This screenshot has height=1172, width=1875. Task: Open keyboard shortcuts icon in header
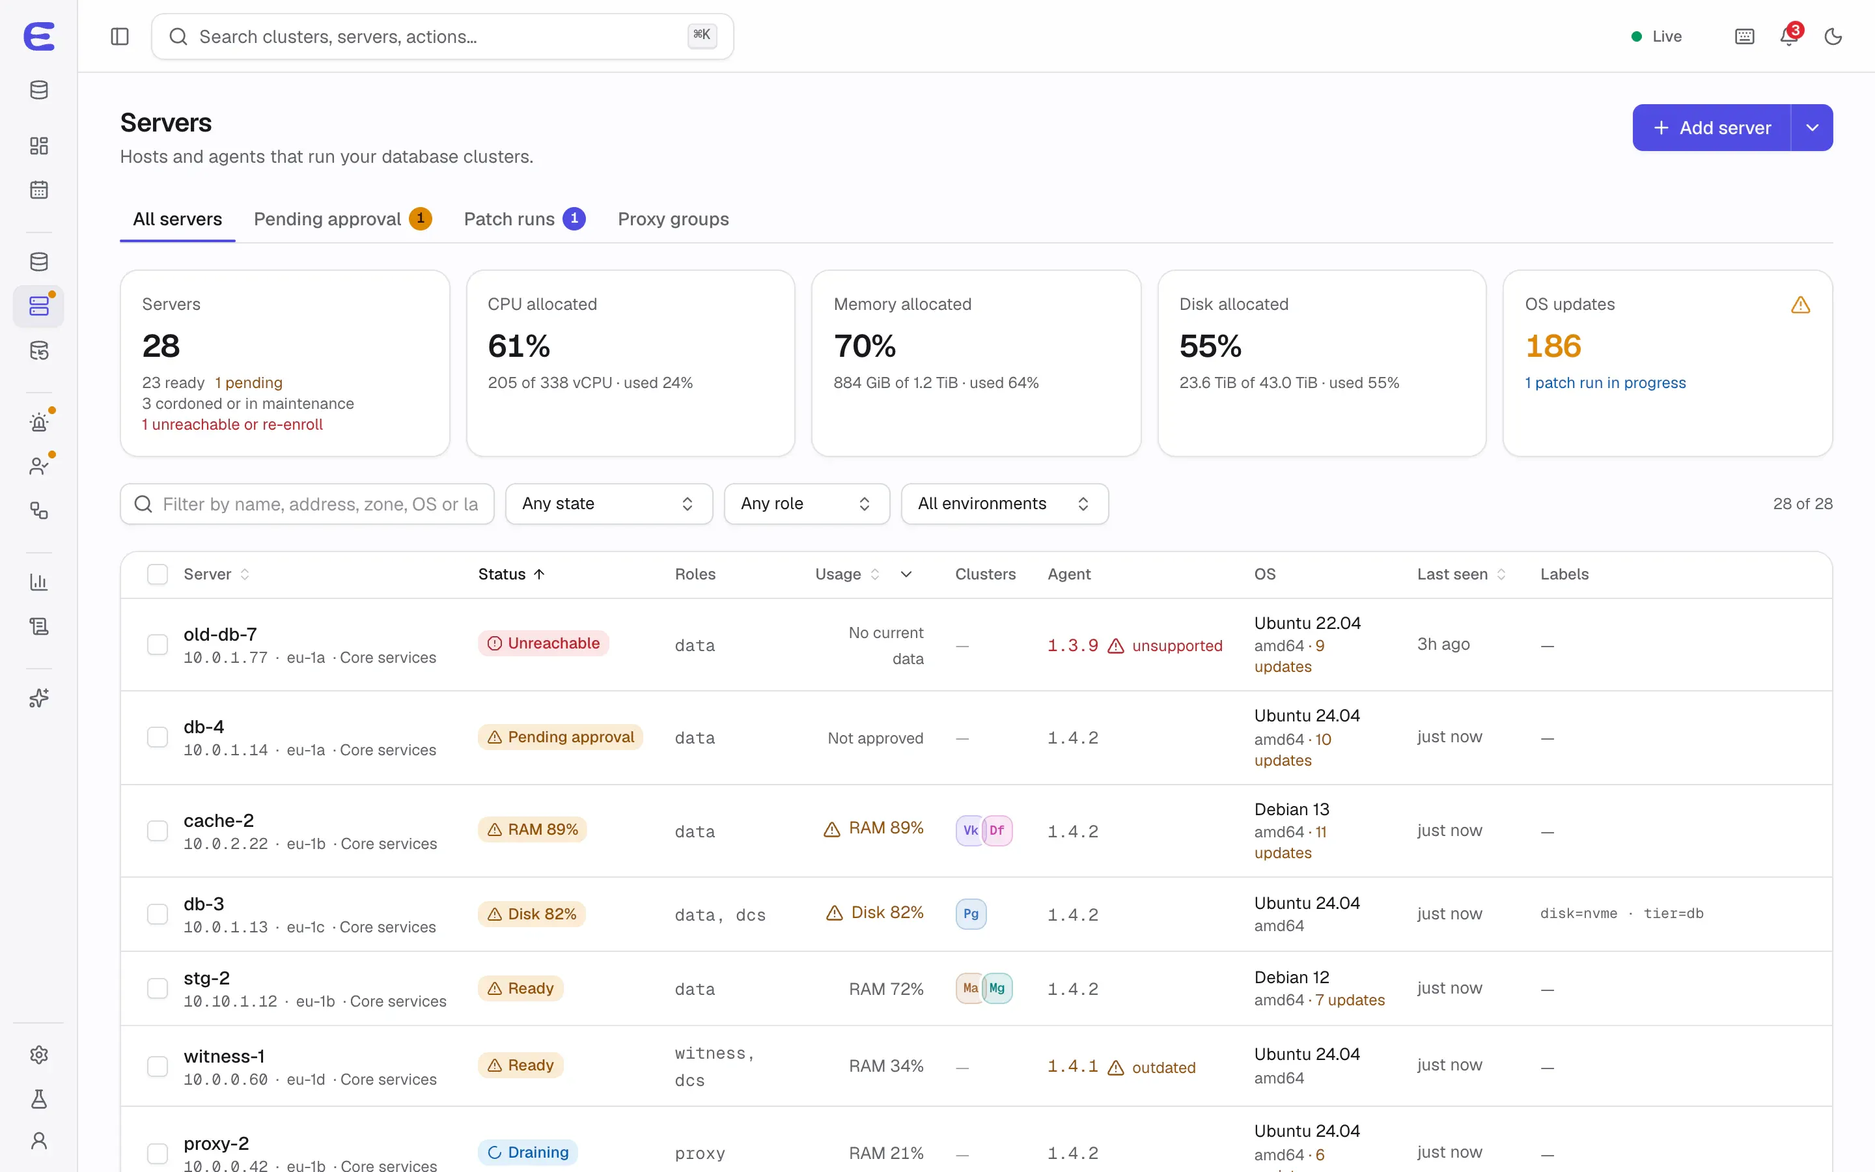[x=1744, y=36]
